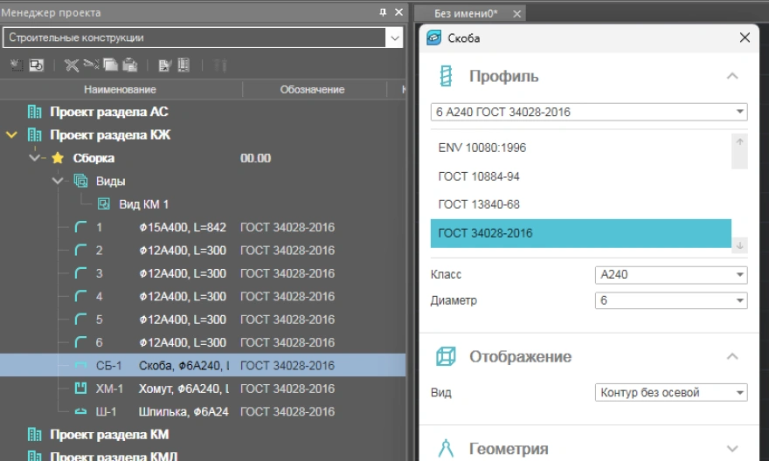Click the Проект раздела АС building icon
The width and height of the screenshot is (769, 461).
click(35, 112)
